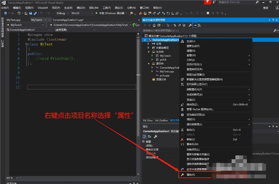Click the Save icon in the main toolbar

coord(31,13)
